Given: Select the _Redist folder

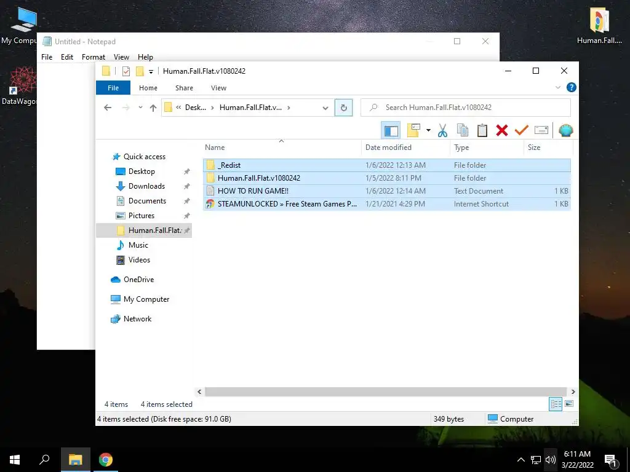Looking at the screenshot, I should pyautogui.click(x=386, y=165).
